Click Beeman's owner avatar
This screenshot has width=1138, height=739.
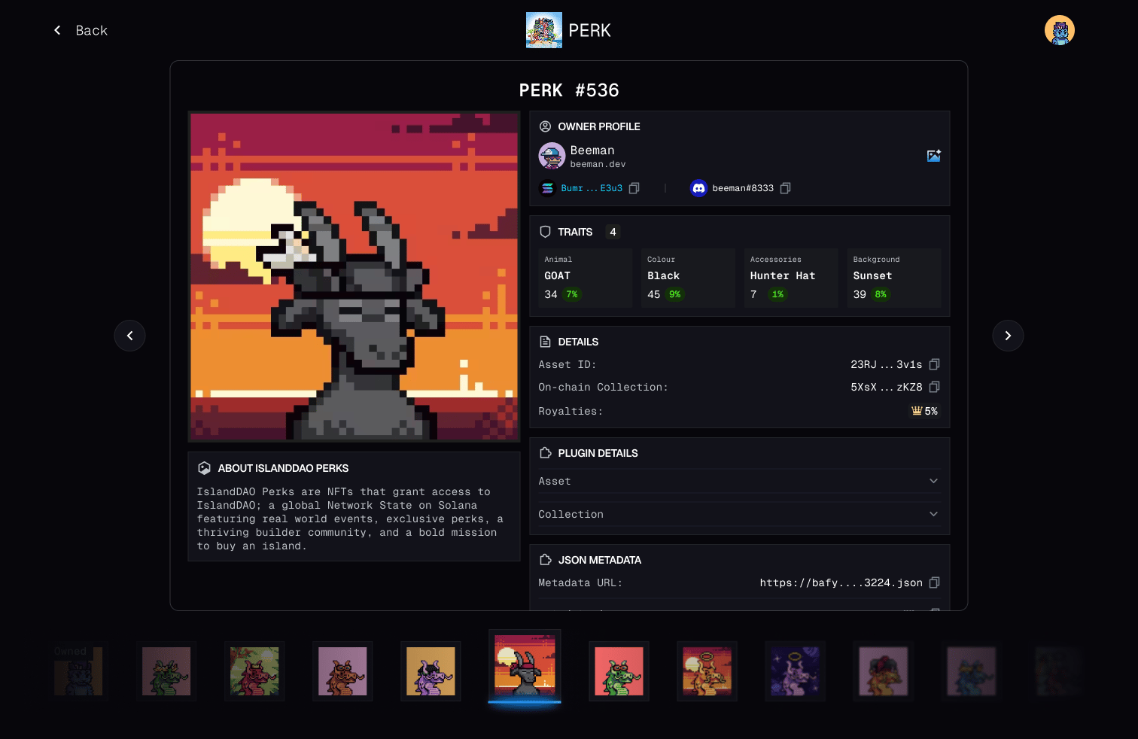[552, 156]
